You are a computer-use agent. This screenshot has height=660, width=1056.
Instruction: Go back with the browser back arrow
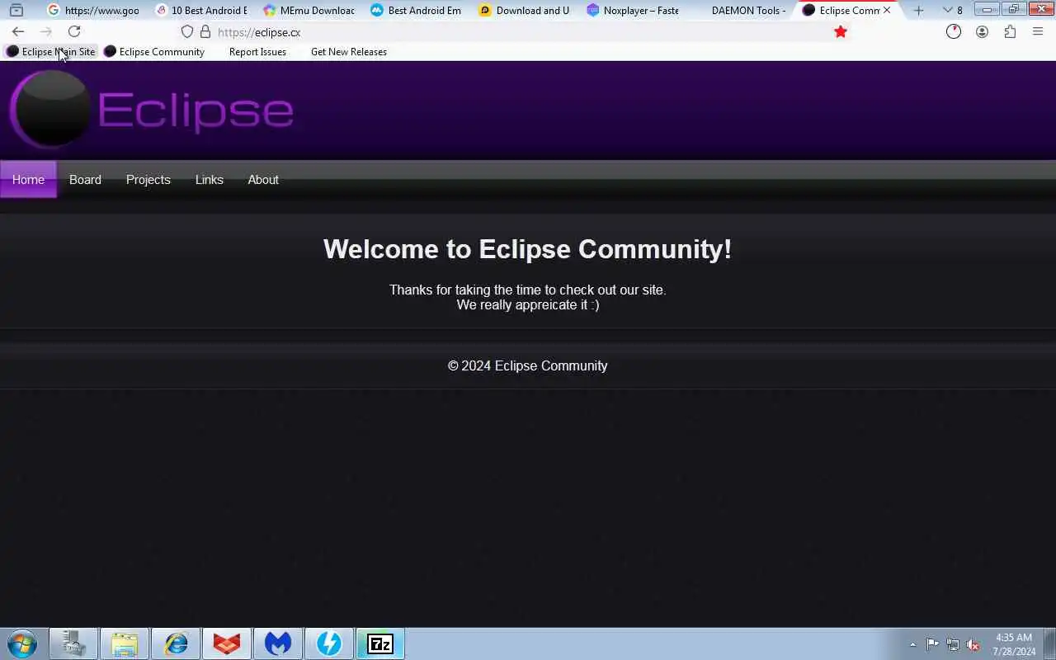pyautogui.click(x=18, y=31)
